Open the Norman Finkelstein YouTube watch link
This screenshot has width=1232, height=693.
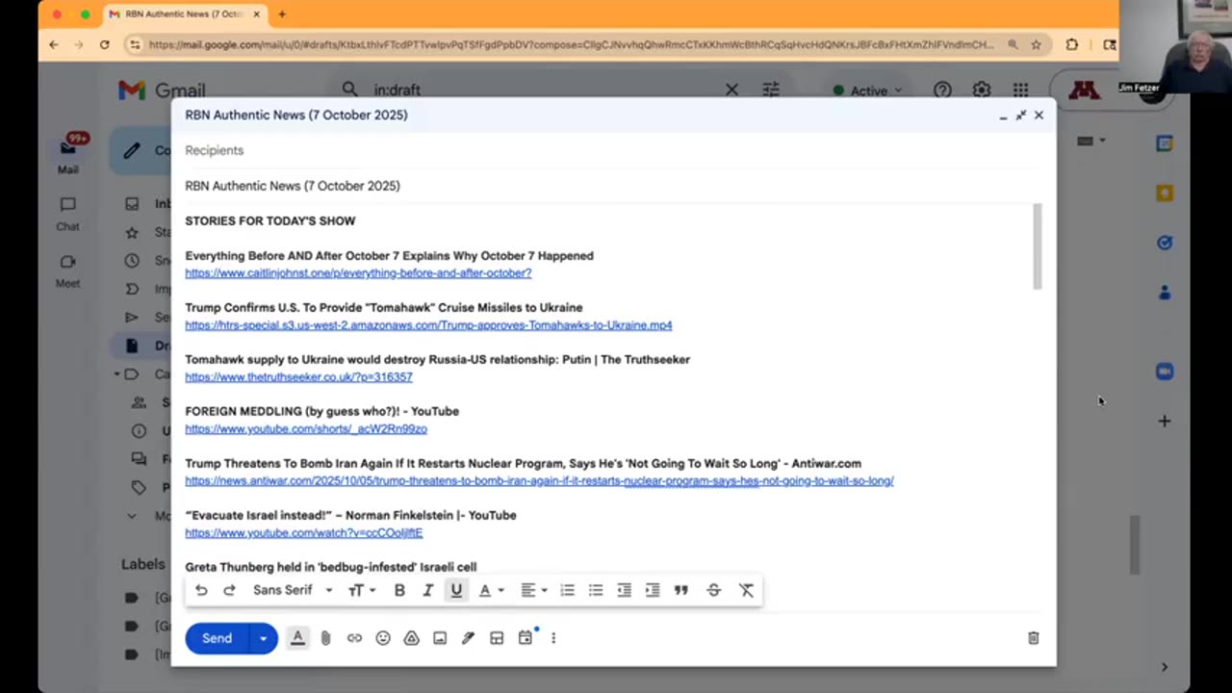pyautogui.click(x=304, y=533)
